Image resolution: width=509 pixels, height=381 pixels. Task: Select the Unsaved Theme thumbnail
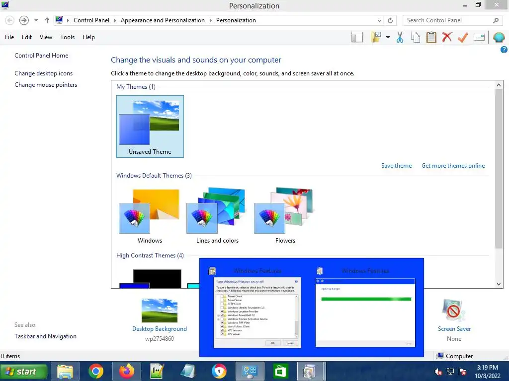click(150, 127)
